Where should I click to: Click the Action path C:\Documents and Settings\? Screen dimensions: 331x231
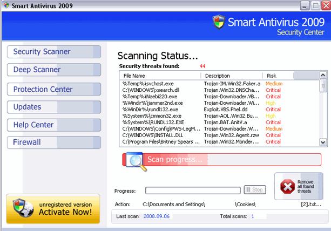pyautogui.click(x=174, y=205)
